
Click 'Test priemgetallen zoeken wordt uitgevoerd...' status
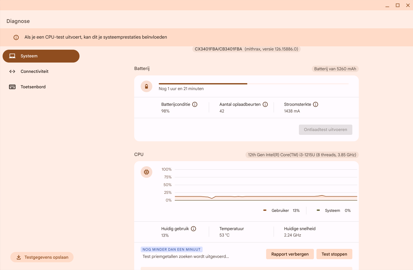(186, 256)
